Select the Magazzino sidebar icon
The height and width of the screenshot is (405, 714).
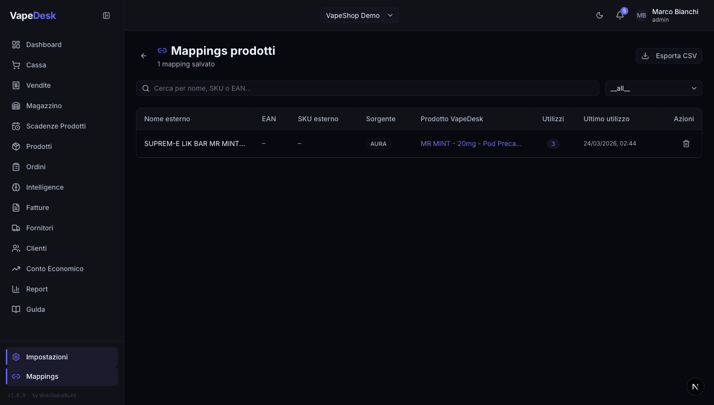[x=15, y=105]
